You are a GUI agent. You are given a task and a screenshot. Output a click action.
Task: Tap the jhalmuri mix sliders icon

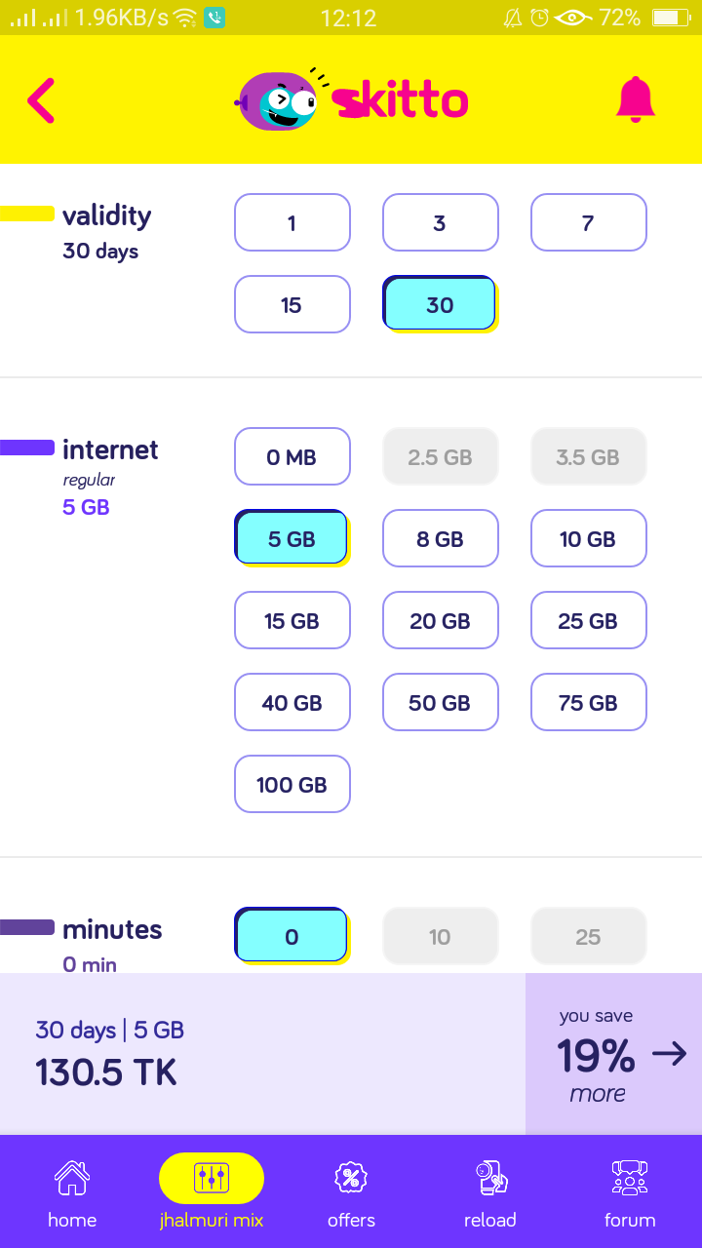point(212,1178)
